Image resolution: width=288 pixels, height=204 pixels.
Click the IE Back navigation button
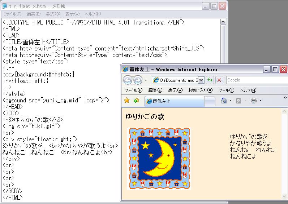click(x=128, y=80)
